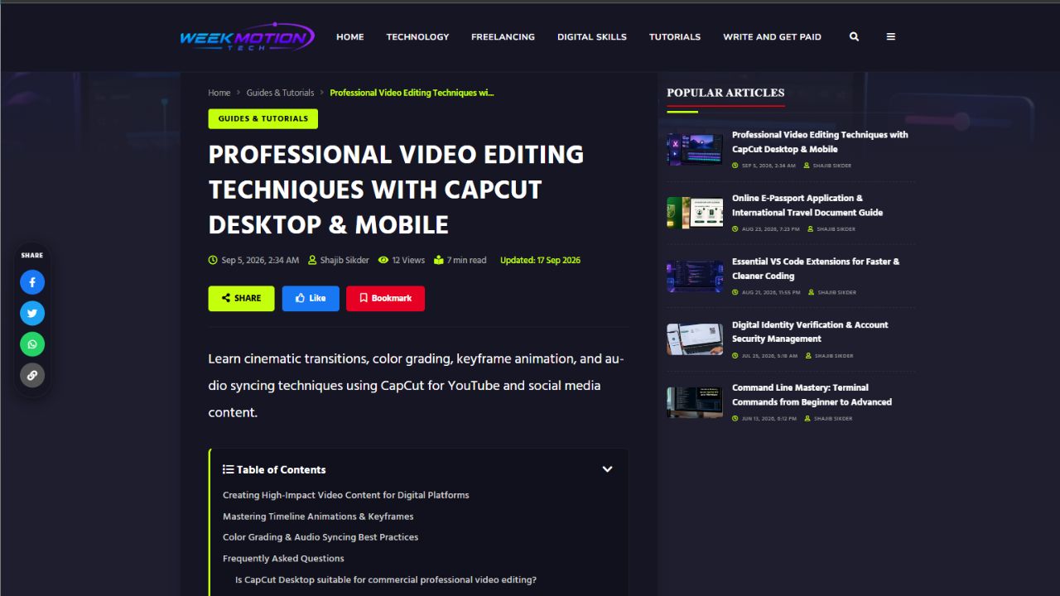1060x596 pixels.
Task: Click the '7 min read' text
Action: coord(466,260)
